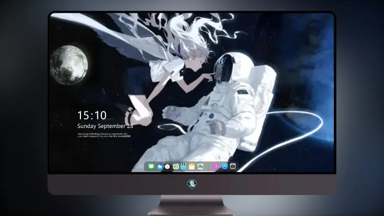
Task: Click the tagline text below the date
Action: click(x=104, y=135)
